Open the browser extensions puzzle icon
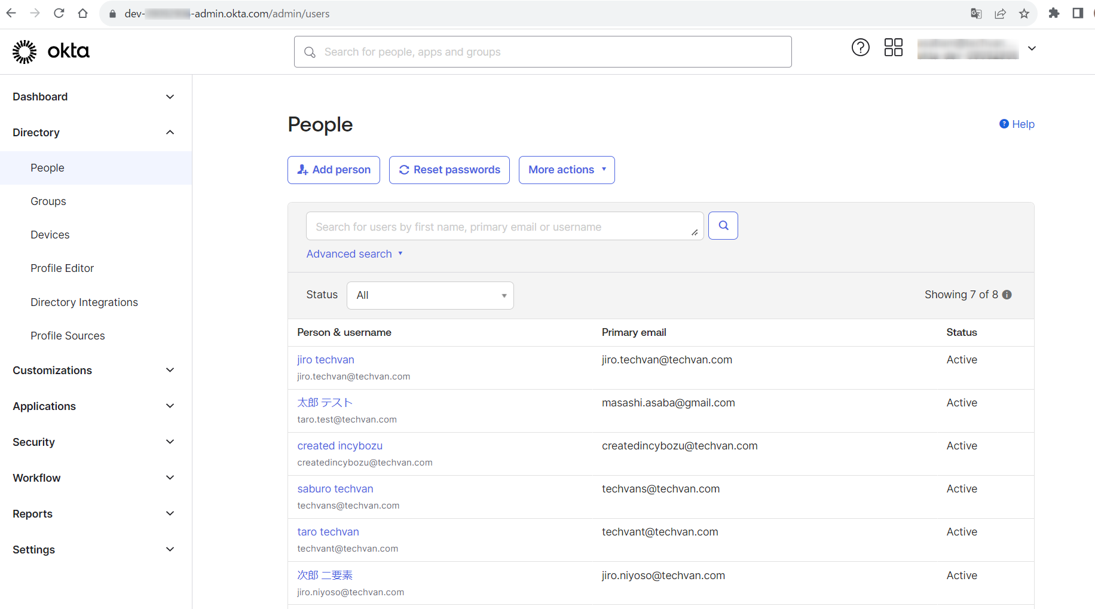 pyautogui.click(x=1054, y=14)
